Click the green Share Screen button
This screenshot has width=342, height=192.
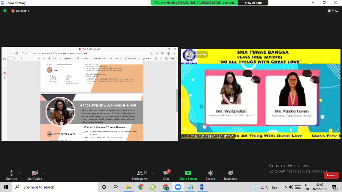[x=188, y=175]
